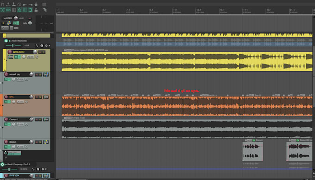The width and height of the screenshot is (315, 180).
Task: Open FX chain of ЖЕЛЕЗО track
Action: 16,57
